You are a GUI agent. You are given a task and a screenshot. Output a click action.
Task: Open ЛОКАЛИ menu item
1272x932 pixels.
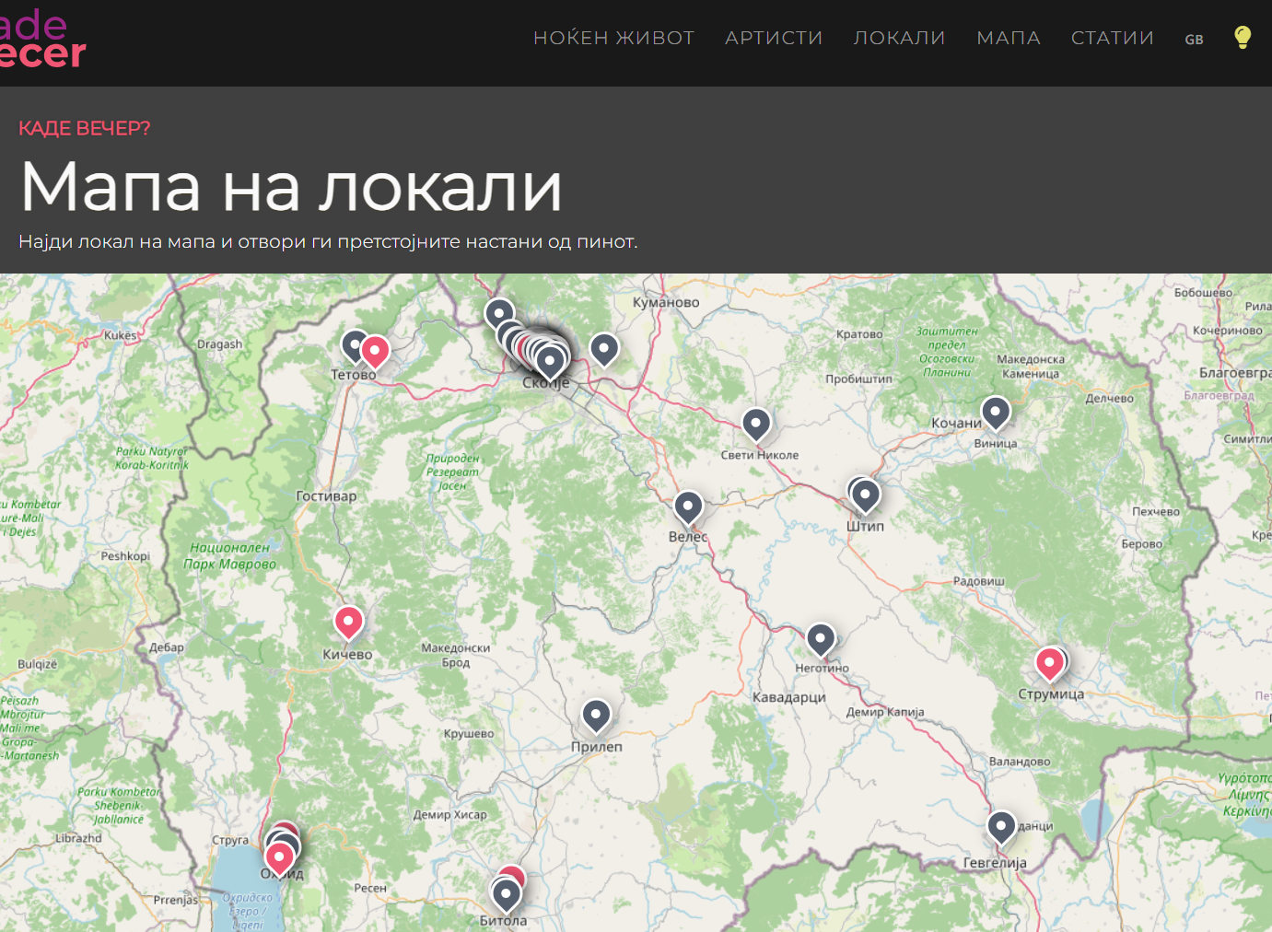900,38
